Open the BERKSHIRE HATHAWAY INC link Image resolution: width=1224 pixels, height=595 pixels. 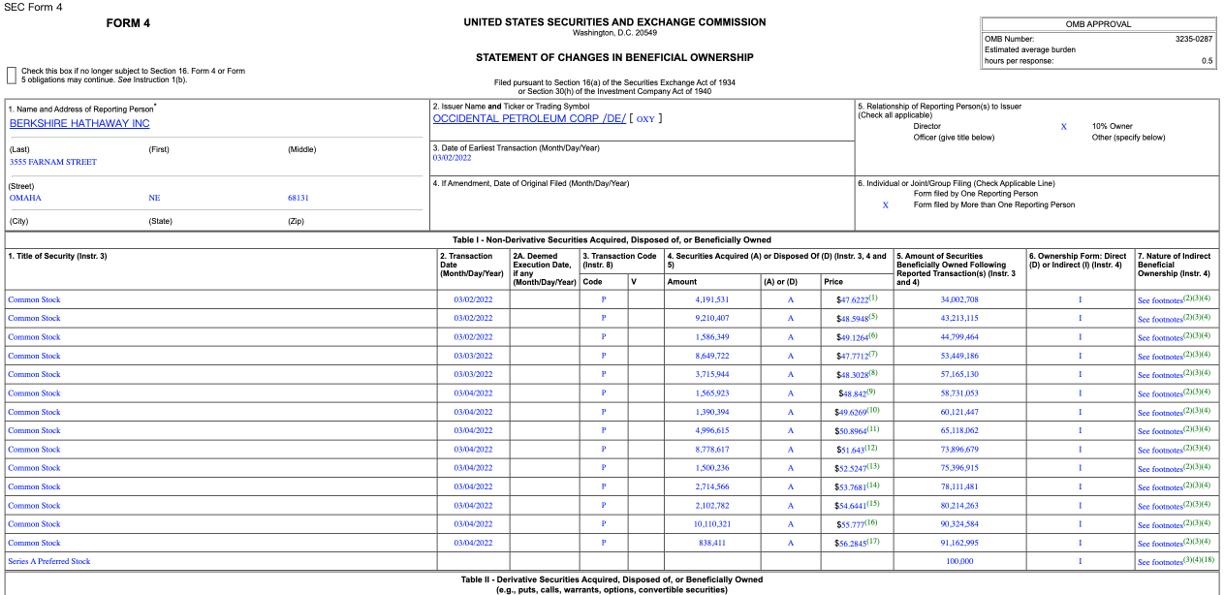pyautogui.click(x=79, y=123)
